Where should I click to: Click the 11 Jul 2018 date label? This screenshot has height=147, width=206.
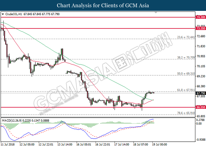[x=8, y=145]
